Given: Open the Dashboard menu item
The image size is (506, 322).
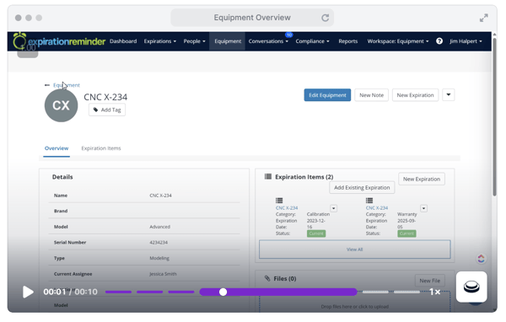Looking at the screenshot, I should (123, 41).
